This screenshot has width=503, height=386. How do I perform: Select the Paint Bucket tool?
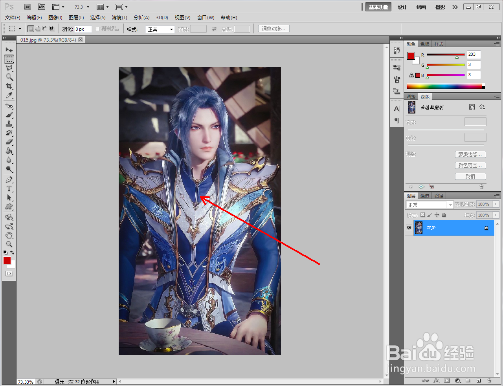(x=9, y=151)
